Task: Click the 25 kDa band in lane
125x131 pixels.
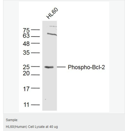Action: [x=49, y=67]
